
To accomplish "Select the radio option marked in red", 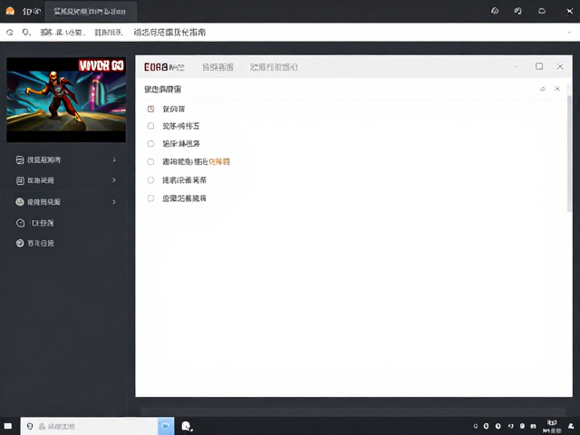I will (x=150, y=109).
